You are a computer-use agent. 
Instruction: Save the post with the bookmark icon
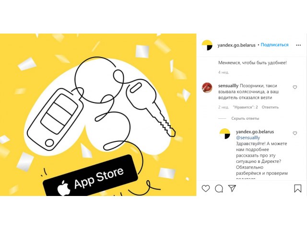coord(297,188)
